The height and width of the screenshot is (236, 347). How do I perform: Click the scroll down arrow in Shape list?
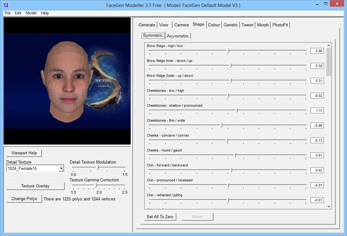tap(329, 206)
